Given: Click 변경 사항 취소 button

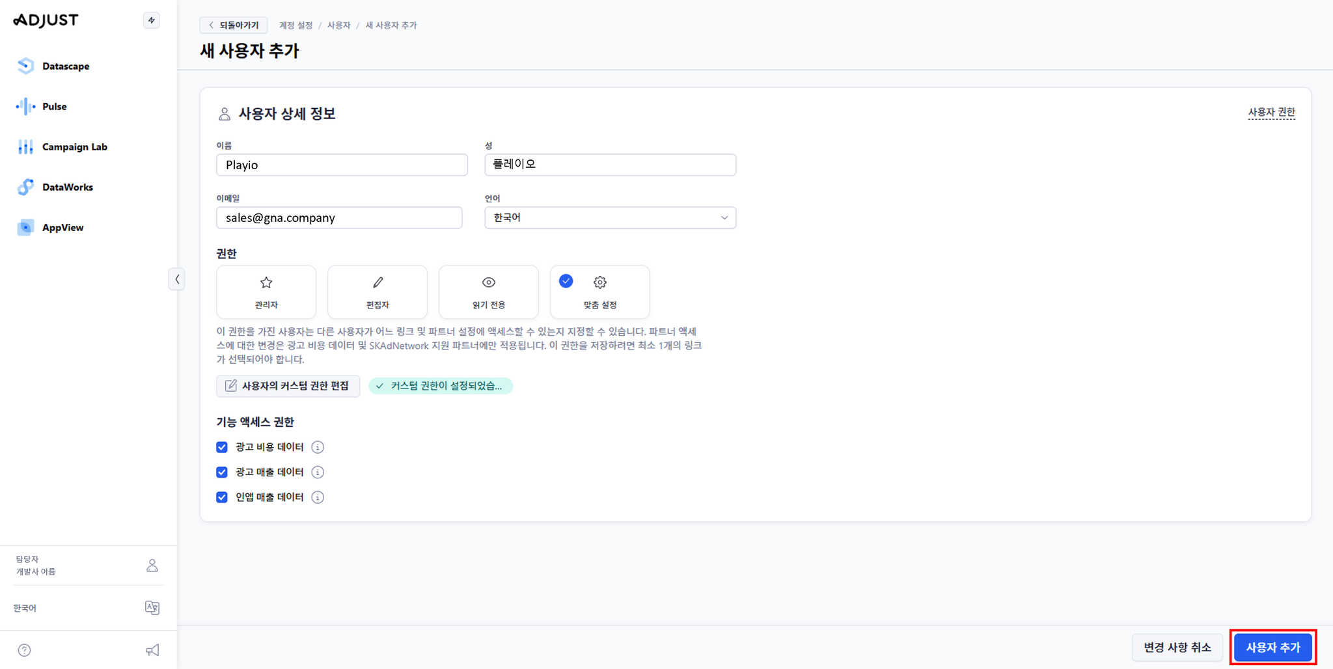Looking at the screenshot, I should click(x=1177, y=648).
